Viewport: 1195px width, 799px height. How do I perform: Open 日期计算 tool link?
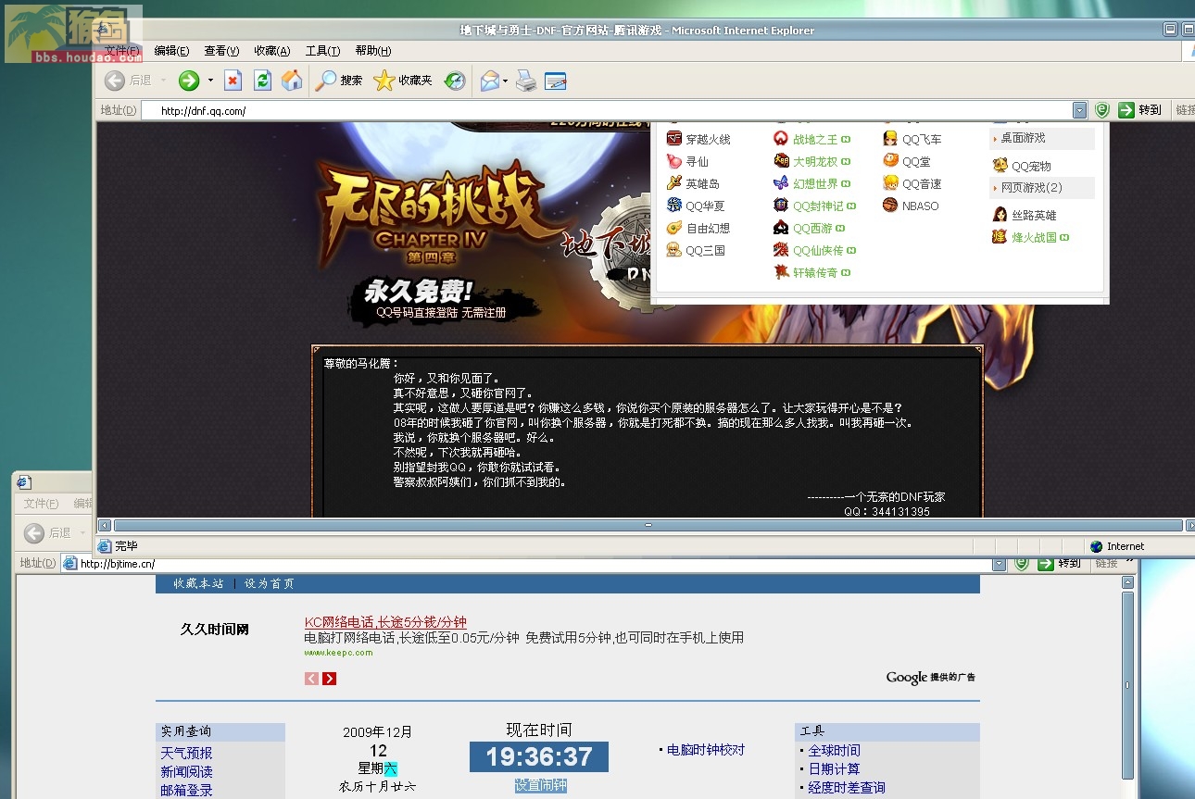(x=834, y=768)
